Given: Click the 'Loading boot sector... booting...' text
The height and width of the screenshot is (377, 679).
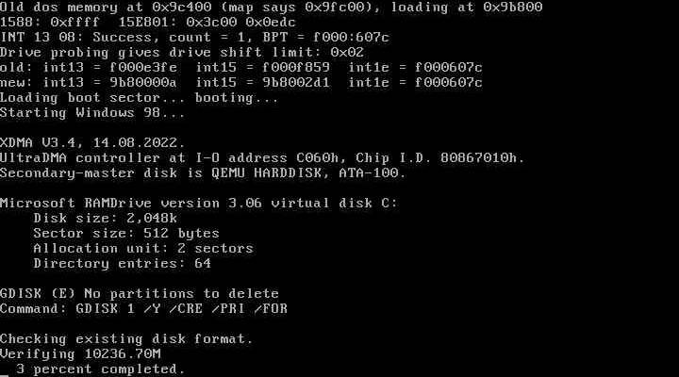Looking at the screenshot, I should pyautogui.click(x=139, y=98).
